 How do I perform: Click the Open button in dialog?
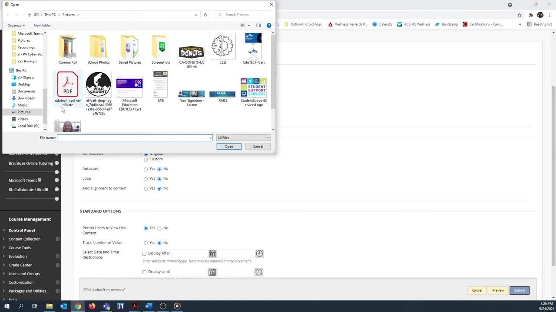[x=229, y=146]
